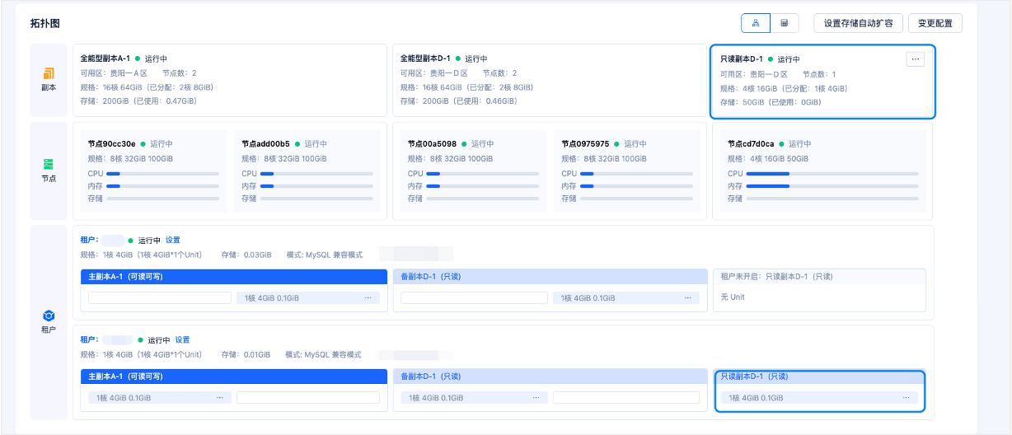
Task: Select the 全能型副本A-1 replica card title
Action: pyautogui.click(x=105, y=58)
